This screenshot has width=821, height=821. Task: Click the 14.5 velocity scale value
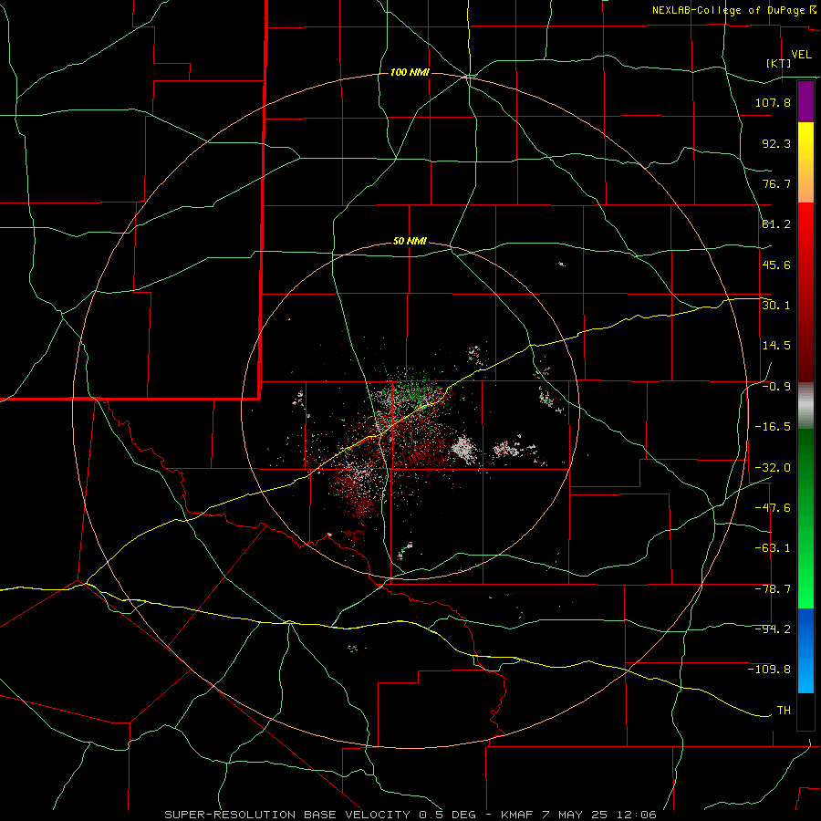[776, 346]
